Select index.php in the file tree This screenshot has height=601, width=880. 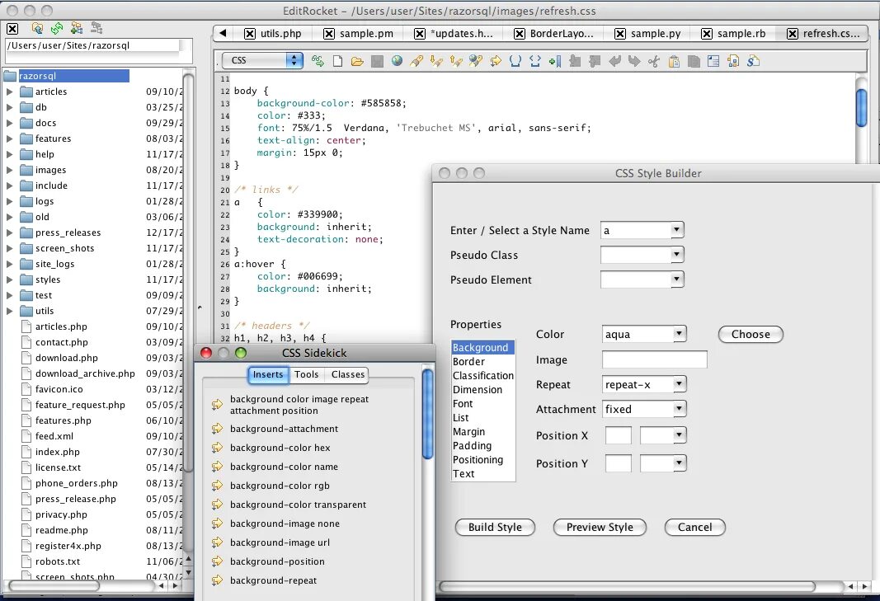[x=57, y=452]
